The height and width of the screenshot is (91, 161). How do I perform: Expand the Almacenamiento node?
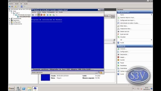tap(10, 24)
